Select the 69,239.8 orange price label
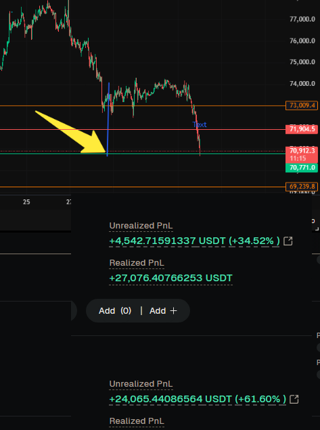Viewport: 320px width, 430px height. click(x=302, y=187)
